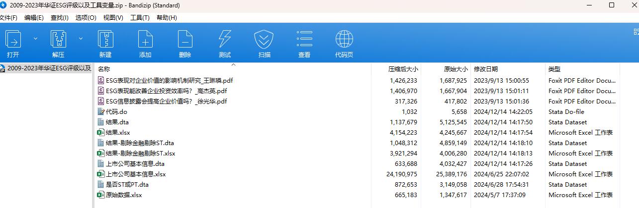Click the New archive (新建) icon
Screen dimensions: 639x208
(x=105, y=39)
